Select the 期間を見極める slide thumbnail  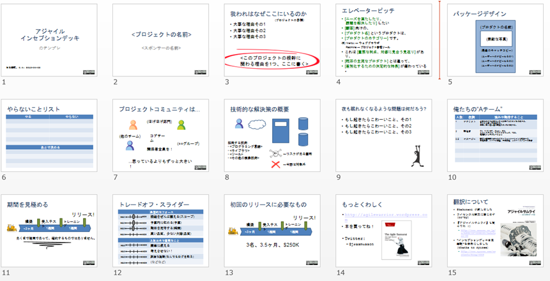[49, 231]
